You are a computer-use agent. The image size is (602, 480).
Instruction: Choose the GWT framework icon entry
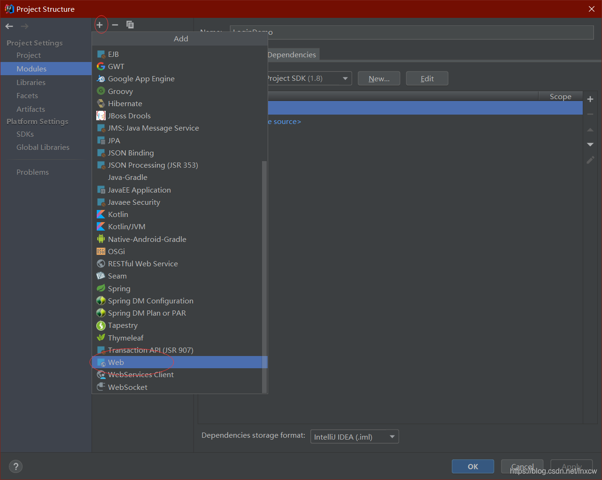tap(179, 66)
